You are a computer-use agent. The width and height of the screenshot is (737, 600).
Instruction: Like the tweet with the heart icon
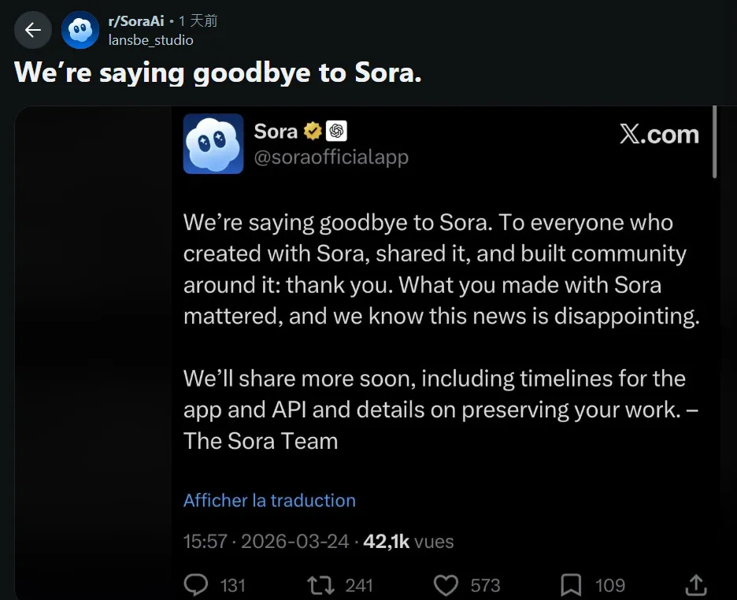click(x=446, y=584)
